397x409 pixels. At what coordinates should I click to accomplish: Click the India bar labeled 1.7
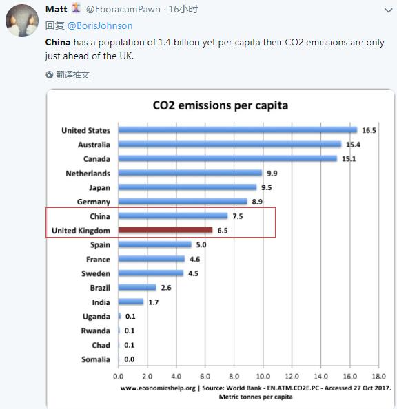click(131, 302)
